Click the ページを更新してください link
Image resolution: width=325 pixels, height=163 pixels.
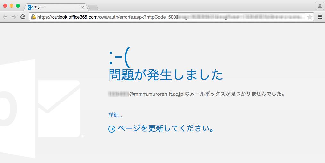(166, 129)
